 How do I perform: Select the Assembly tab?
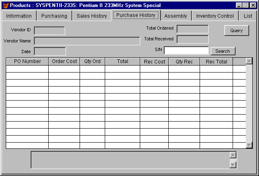click(x=175, y=16)
